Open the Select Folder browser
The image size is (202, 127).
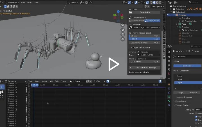[x=145, y=12]
